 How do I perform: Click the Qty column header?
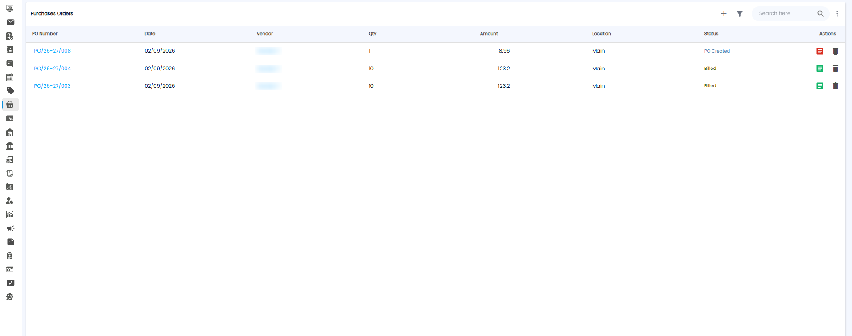click(372, 34)
